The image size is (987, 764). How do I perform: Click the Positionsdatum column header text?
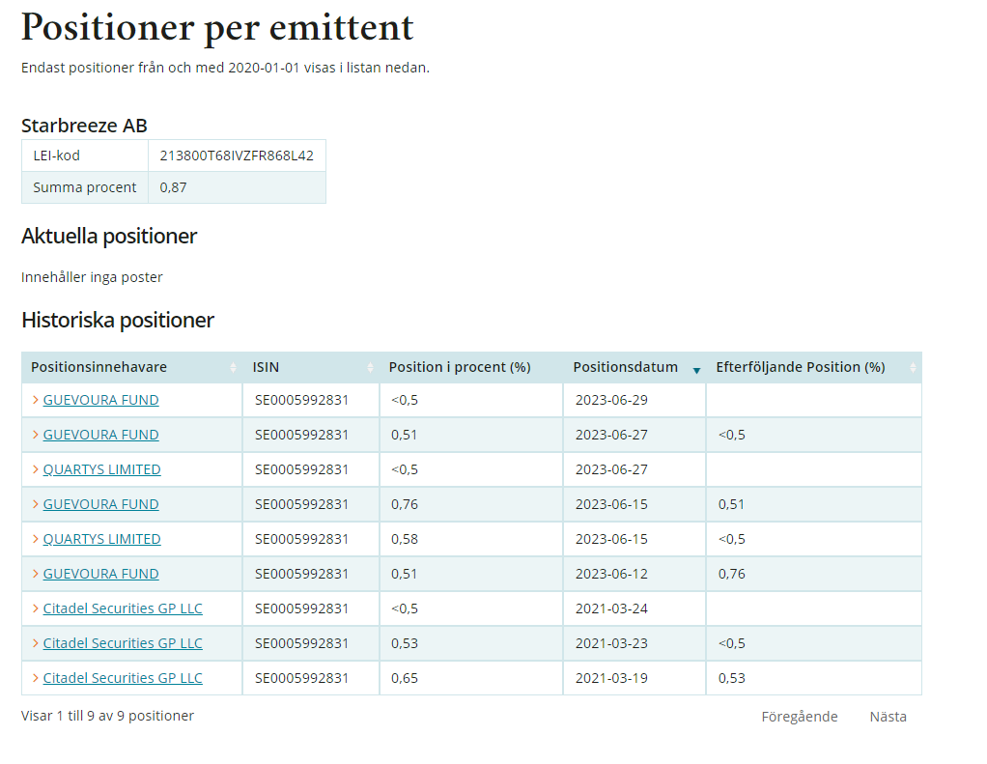625,368
